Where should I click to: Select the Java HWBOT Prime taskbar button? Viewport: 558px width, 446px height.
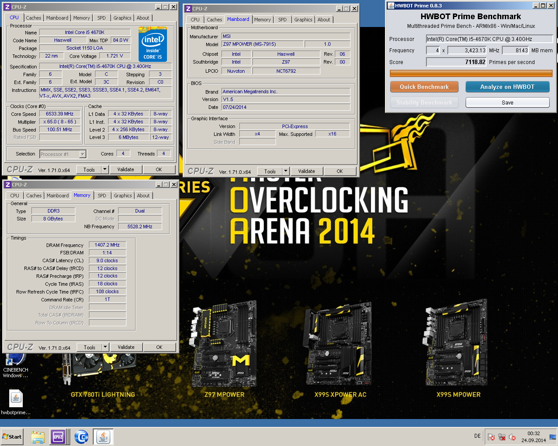103,437
